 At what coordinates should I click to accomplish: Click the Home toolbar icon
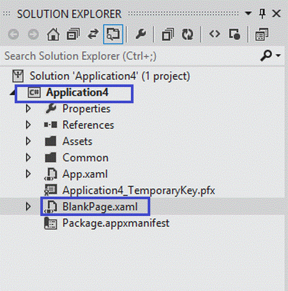(53, 35)
